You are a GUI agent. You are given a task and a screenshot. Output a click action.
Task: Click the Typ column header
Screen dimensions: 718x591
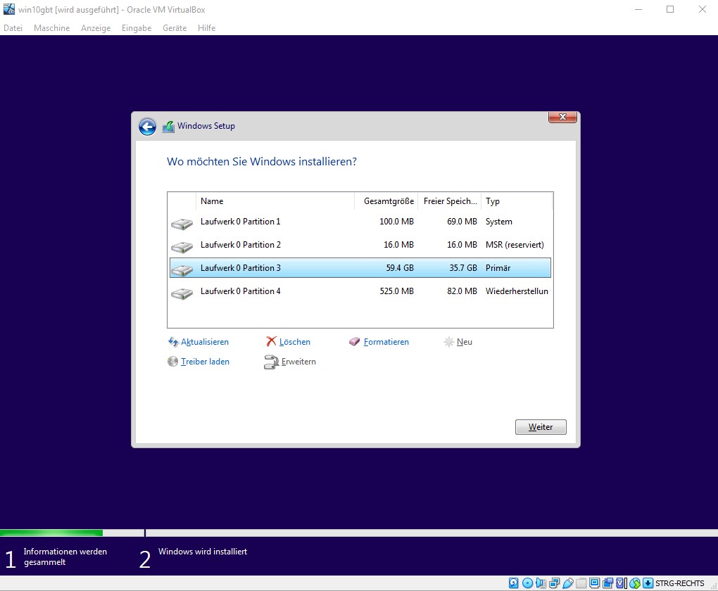pos(517,201)
